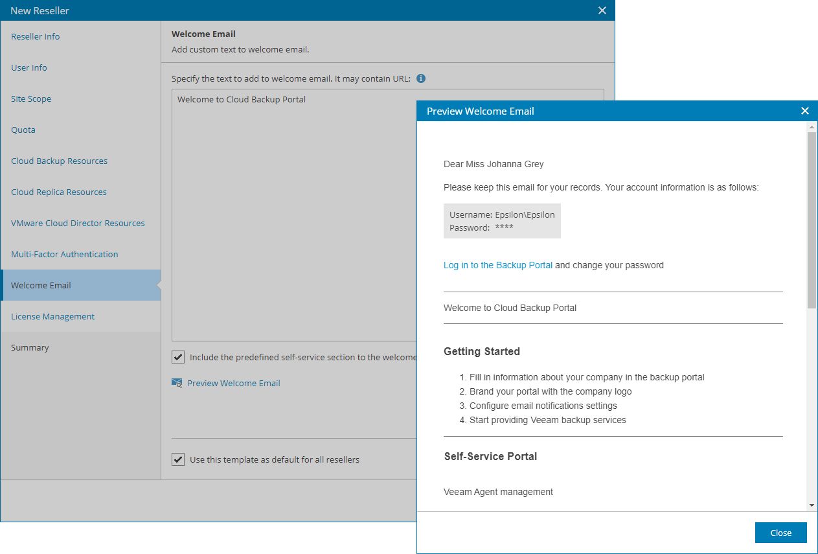
Task: Go to the User Info step
Action: (29, 67)
